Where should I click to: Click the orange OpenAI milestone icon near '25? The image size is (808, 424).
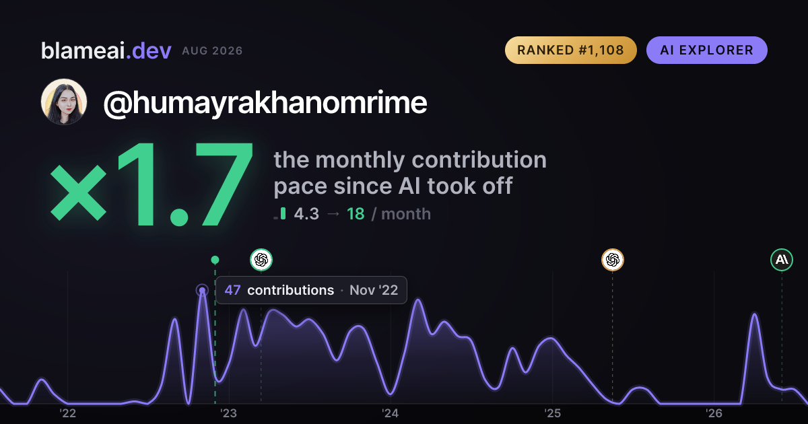[x=612, y=259]
